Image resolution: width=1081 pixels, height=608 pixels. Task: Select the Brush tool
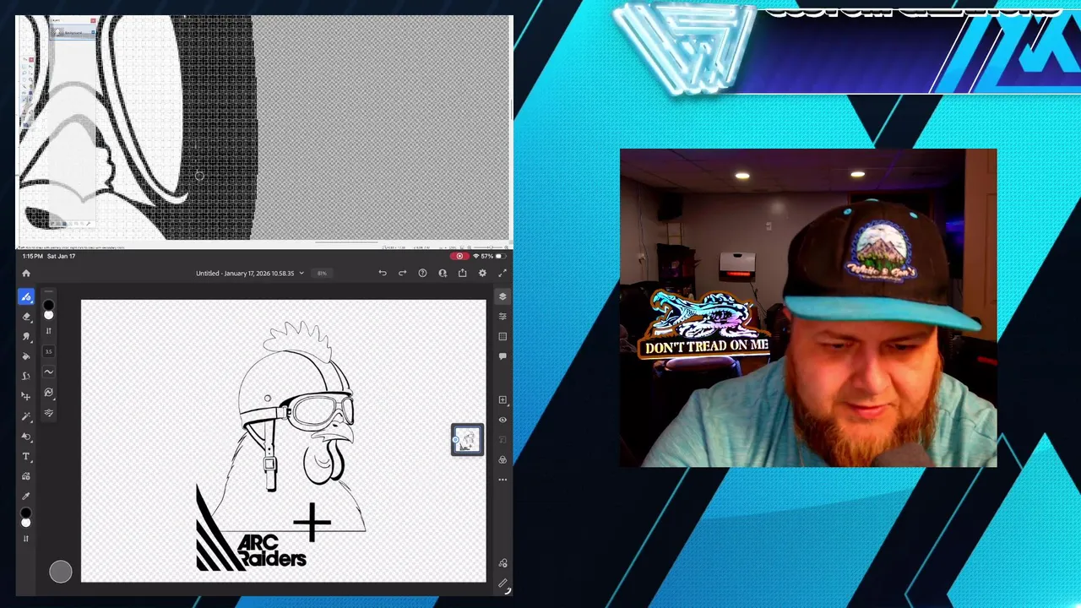(x=26, y=296)
